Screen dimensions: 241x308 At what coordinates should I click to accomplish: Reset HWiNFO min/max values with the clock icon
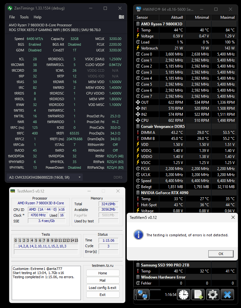(184, 294)
